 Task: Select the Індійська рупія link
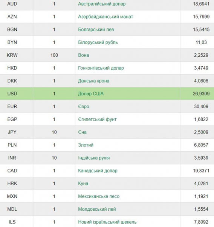pyautogui.click(x=94, y=158)
